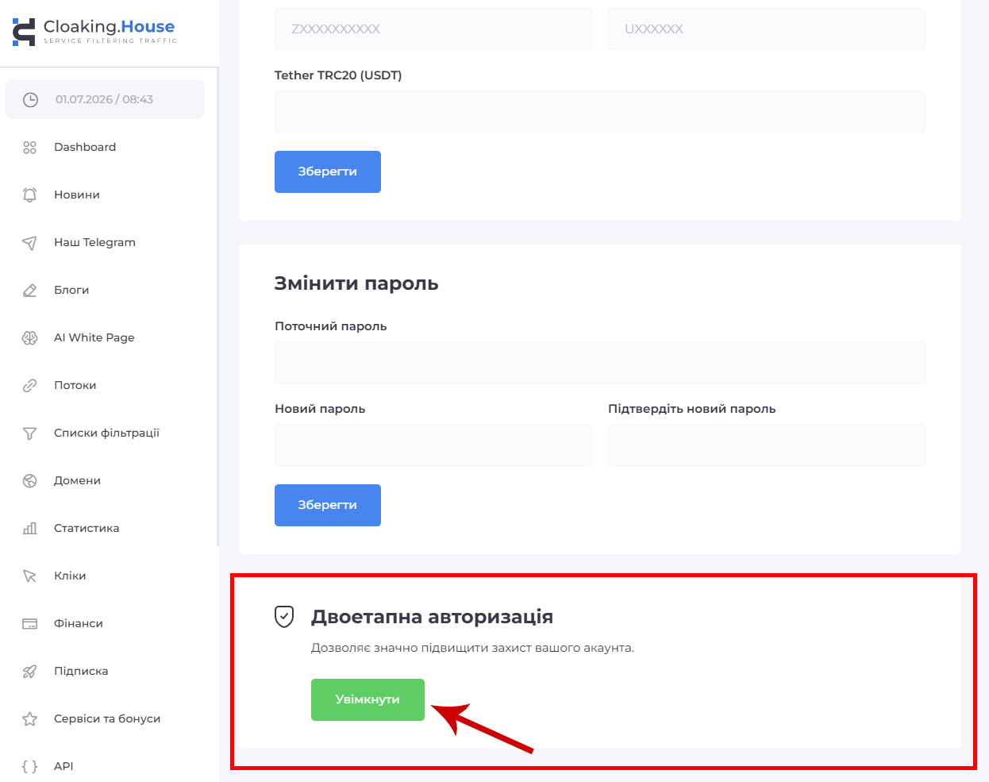Click the Cloaking.House logo
989x782 pixels.
coord(94,31)
